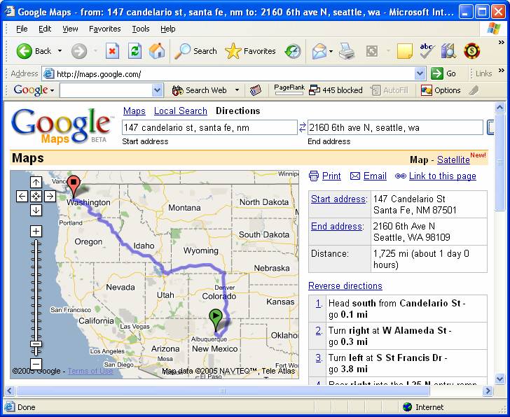This screenshot has height=417, width=510.
Task: Click the Refresh page icon
Action: (x=135, y=51)
